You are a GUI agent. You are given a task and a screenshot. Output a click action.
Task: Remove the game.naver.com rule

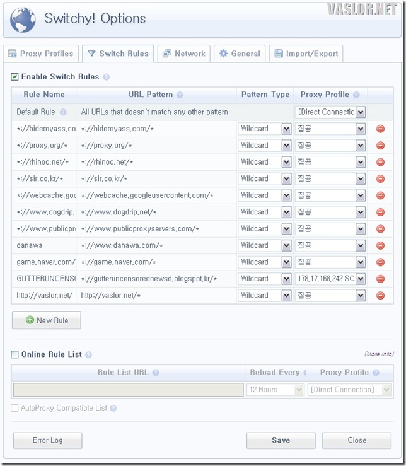point(380,262)
